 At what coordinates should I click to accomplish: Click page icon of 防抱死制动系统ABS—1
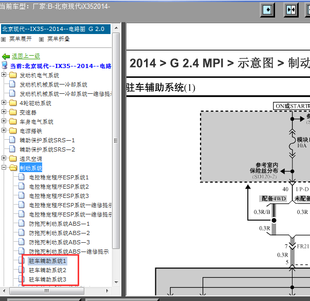click(22, 223)
